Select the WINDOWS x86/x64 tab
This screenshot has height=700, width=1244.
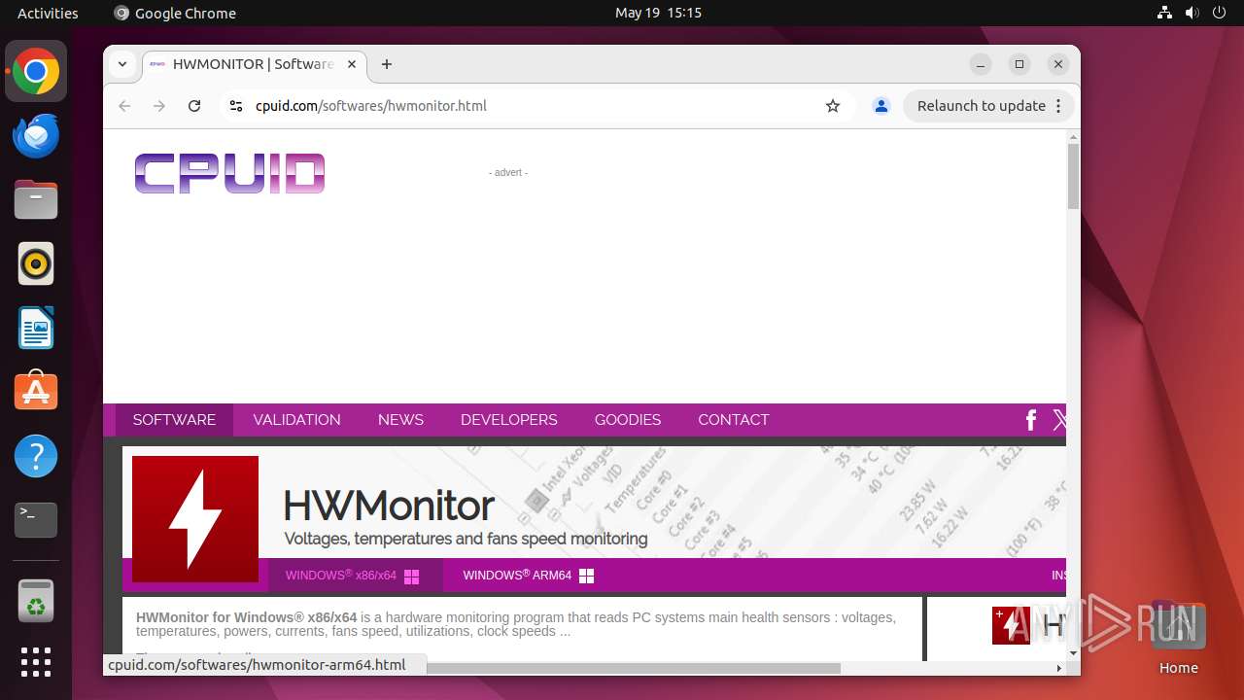click(x=355, y=576)
